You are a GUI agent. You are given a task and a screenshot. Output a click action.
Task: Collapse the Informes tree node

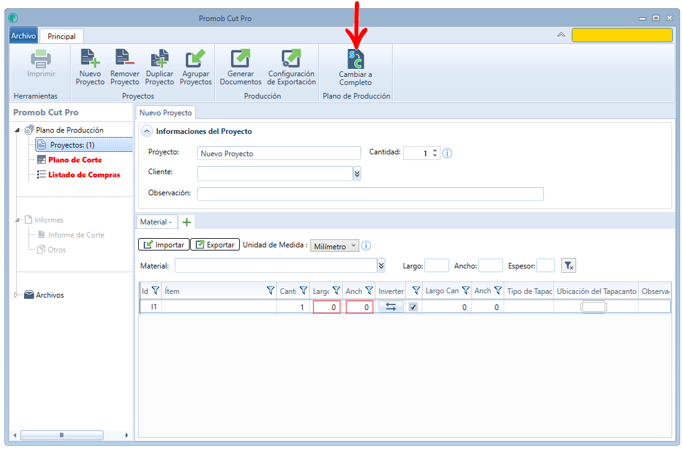[17, 220]
